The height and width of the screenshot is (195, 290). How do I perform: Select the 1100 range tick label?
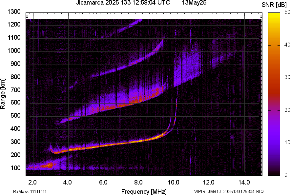click(x=14, y=38)
